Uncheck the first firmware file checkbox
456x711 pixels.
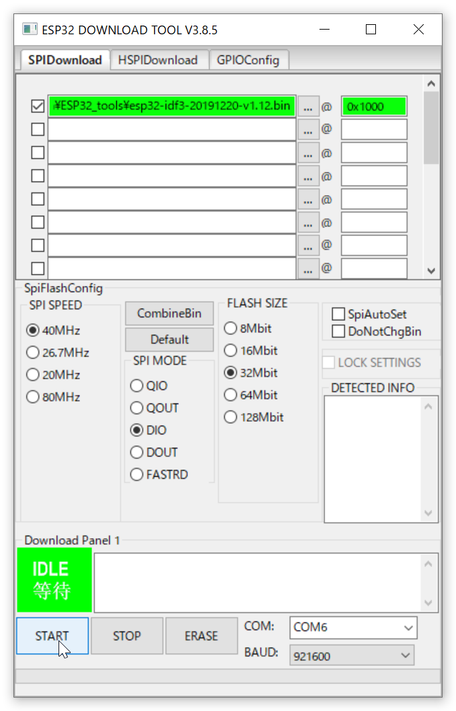point(38,106)
